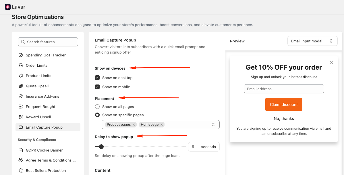Image resolution: width=344 pixels, height=175 pixels.
Task: Open the Email input modal preview dropdown
Action: click(312, 41)
